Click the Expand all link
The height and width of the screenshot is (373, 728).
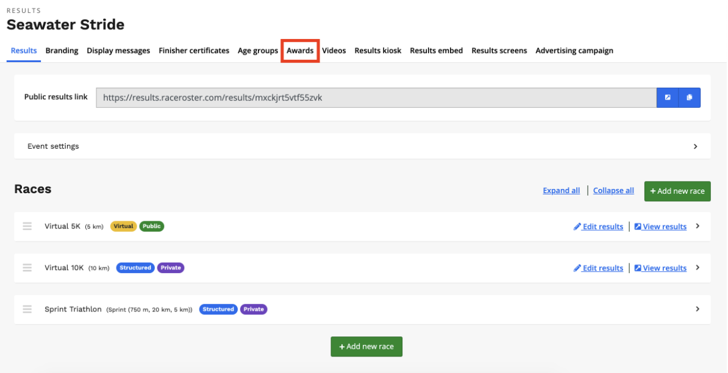pos(562,191)
